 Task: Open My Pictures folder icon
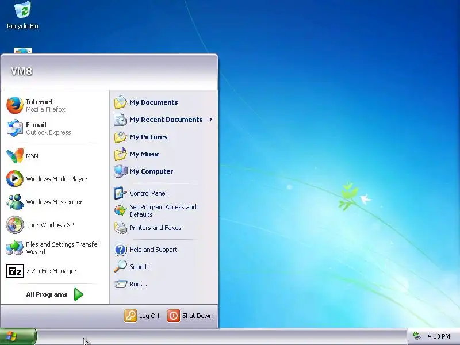click(x=120, y=137)
